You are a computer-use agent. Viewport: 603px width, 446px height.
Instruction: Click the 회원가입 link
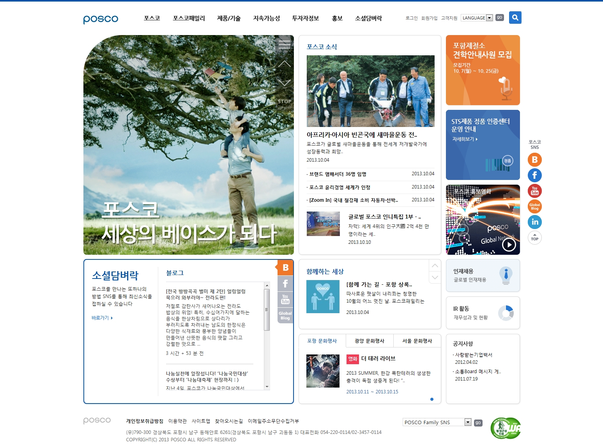[x=430, y=18]
